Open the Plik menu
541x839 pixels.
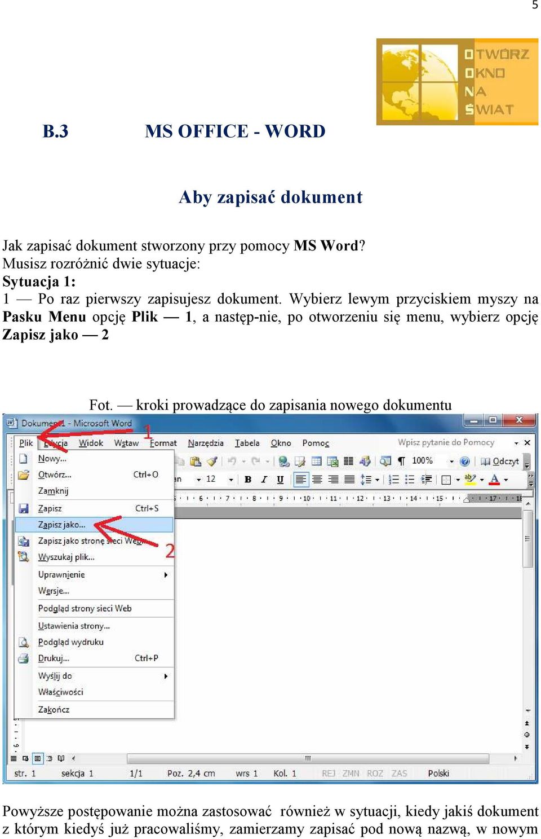pos(26,443)
